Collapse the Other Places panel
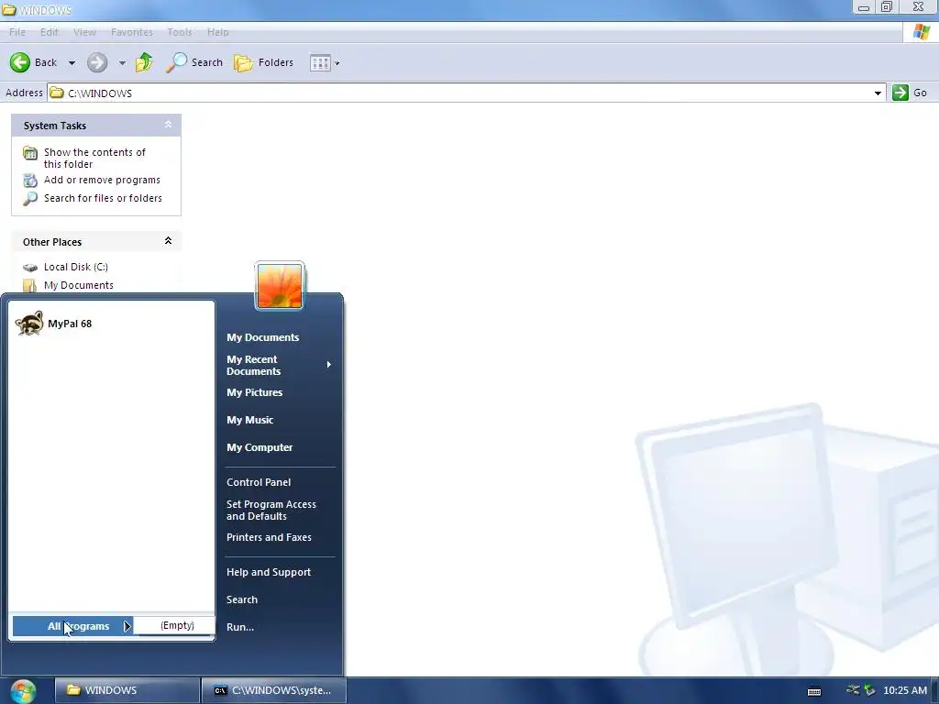939x704 pixels. tap(169, 241)
